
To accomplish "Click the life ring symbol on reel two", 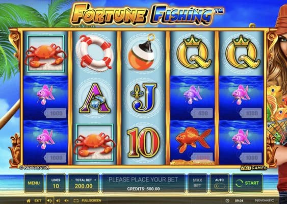I will (94, 53).
